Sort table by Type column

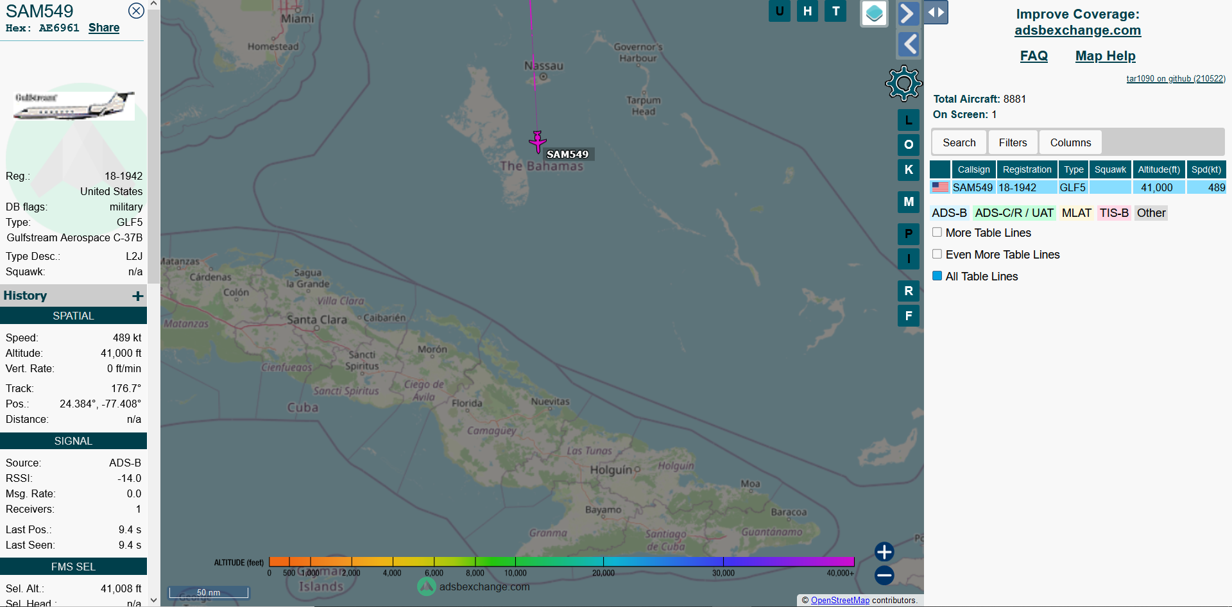point(1074,169)
